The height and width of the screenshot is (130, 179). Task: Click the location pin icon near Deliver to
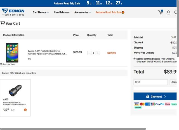(135, 59)
